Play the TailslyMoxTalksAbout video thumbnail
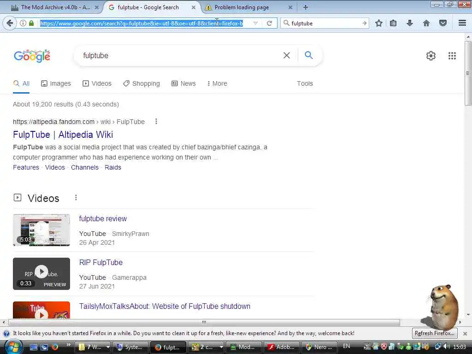This screenshot has width=472, height=354. coord(41,310)
